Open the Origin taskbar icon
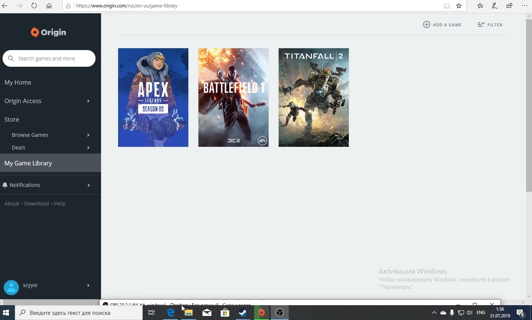Screen dimensions: 532x320 (262, 313)
